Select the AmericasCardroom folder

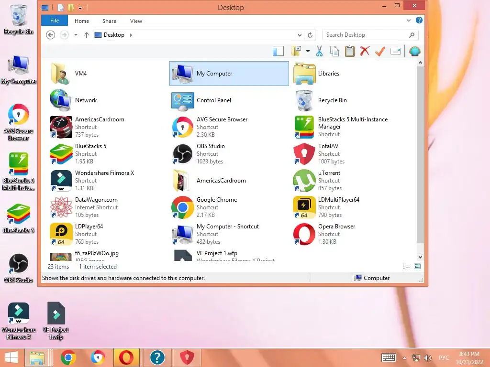[229, 180]
